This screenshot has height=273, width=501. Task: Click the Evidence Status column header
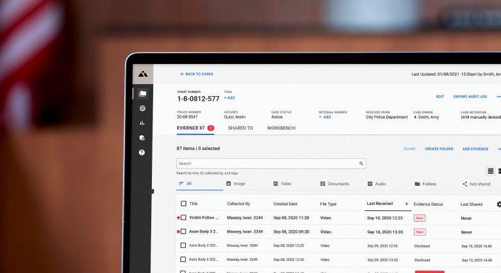[x=428, y=204]
